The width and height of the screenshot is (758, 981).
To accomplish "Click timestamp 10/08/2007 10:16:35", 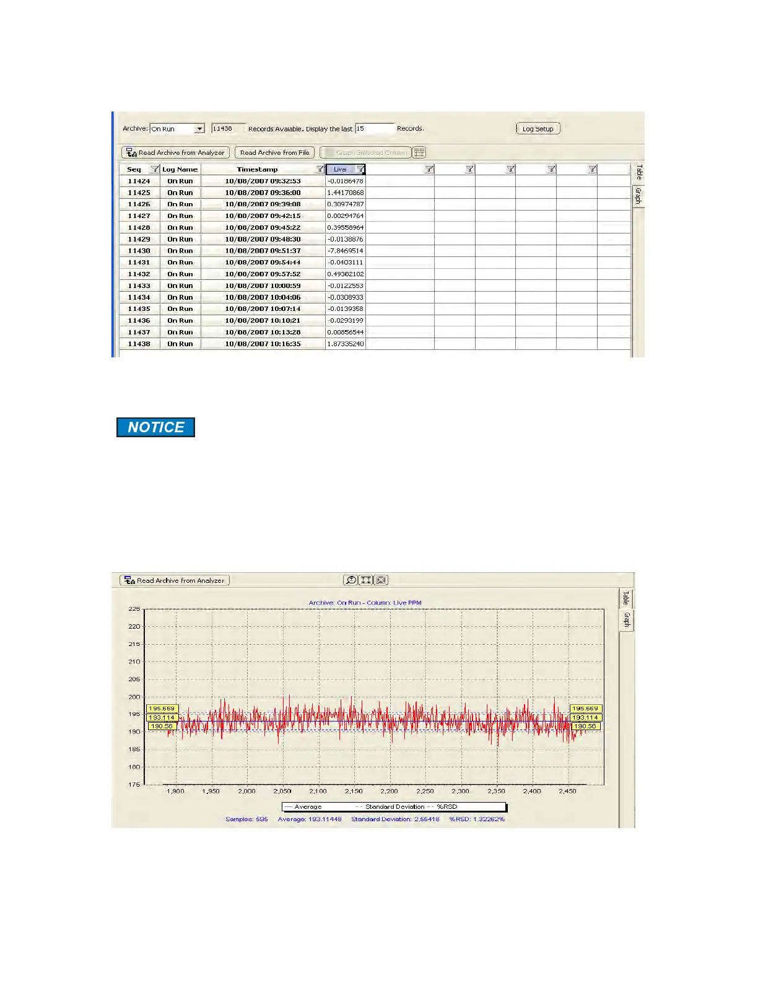I will pos(263,344).
